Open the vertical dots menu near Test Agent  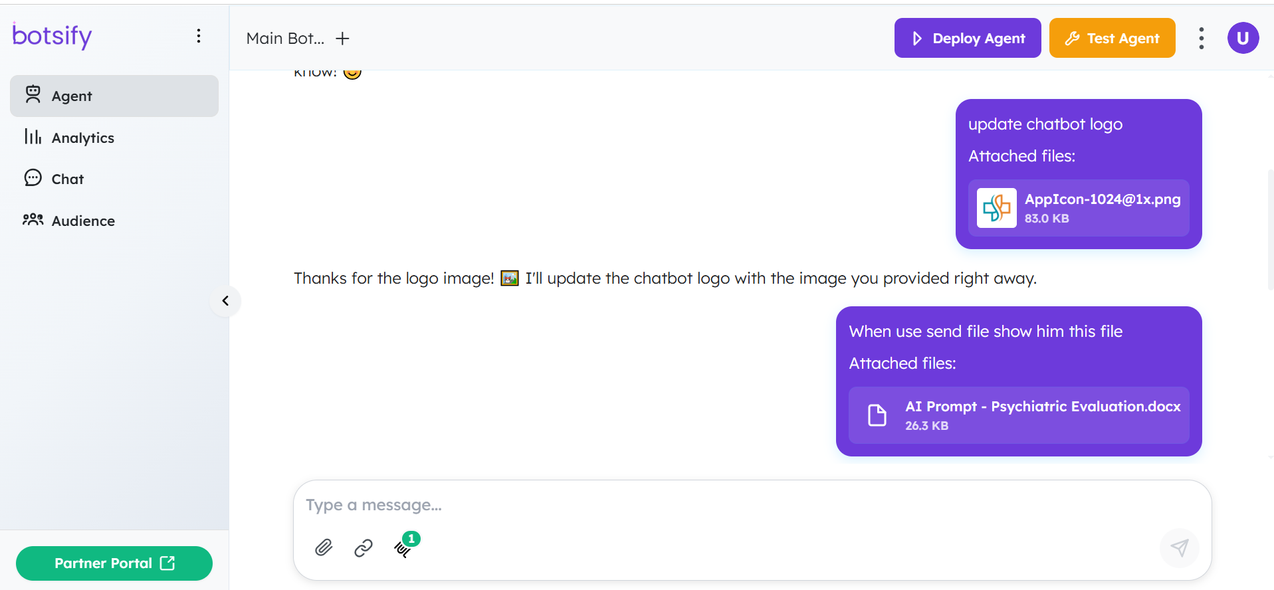pyautogui.click(x=1201, y=39)
